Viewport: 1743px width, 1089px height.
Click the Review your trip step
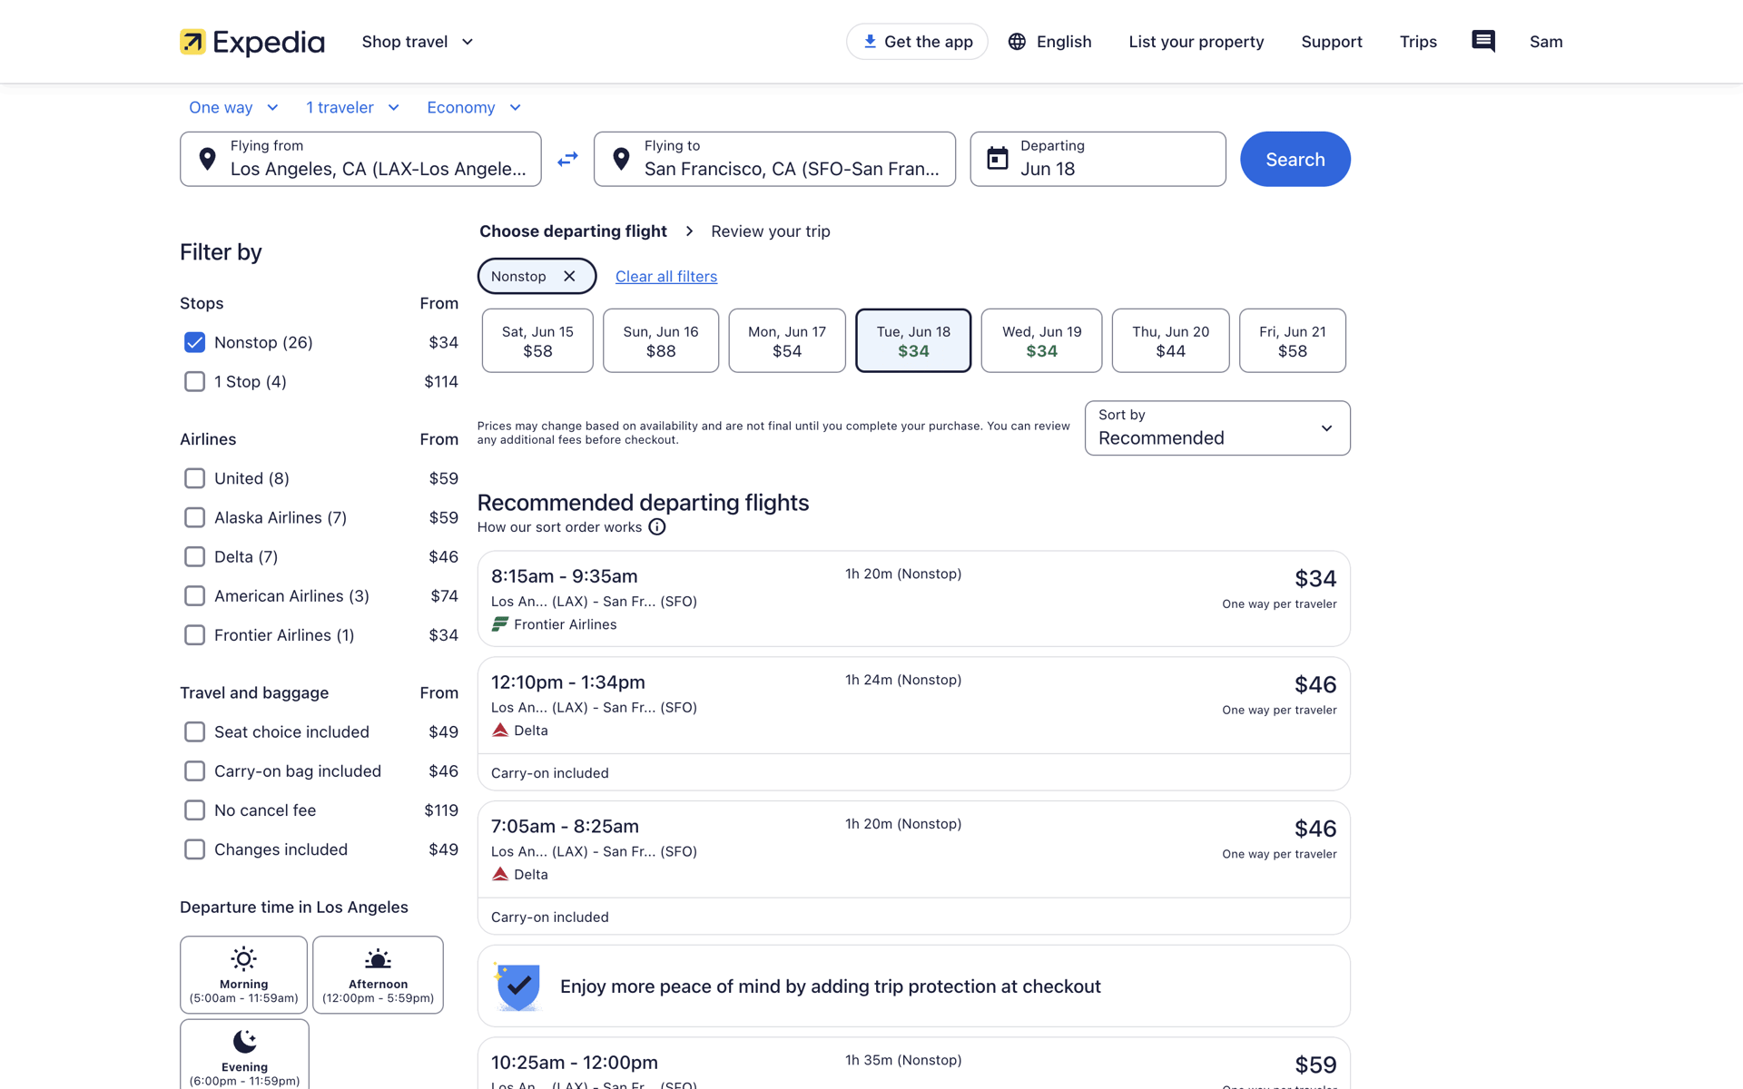pos(771,231)
